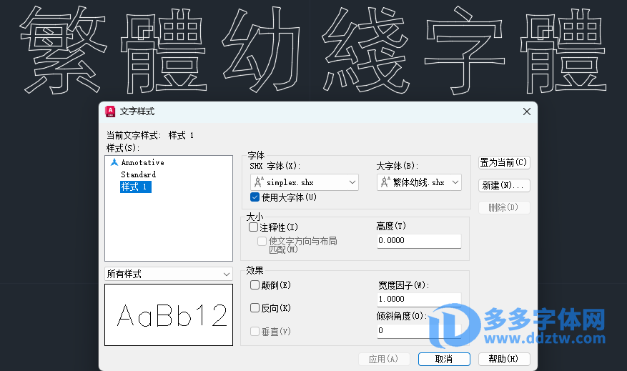Enable the 注释性 checkbox

coord(254,227)
